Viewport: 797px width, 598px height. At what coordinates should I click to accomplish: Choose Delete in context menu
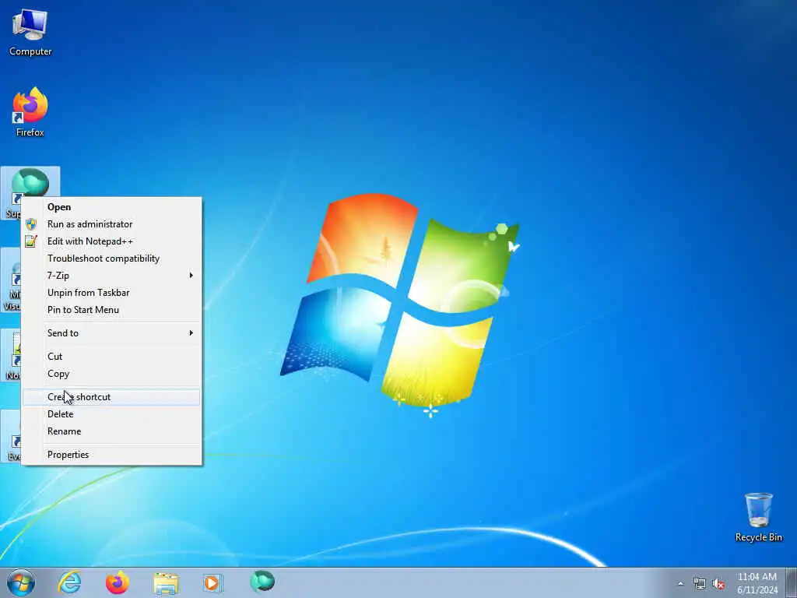[111, 414]
